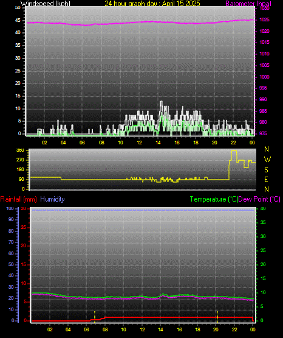Click the W compass letter
This screenshot has width=283, height=338.
click(x=267, y=160)
